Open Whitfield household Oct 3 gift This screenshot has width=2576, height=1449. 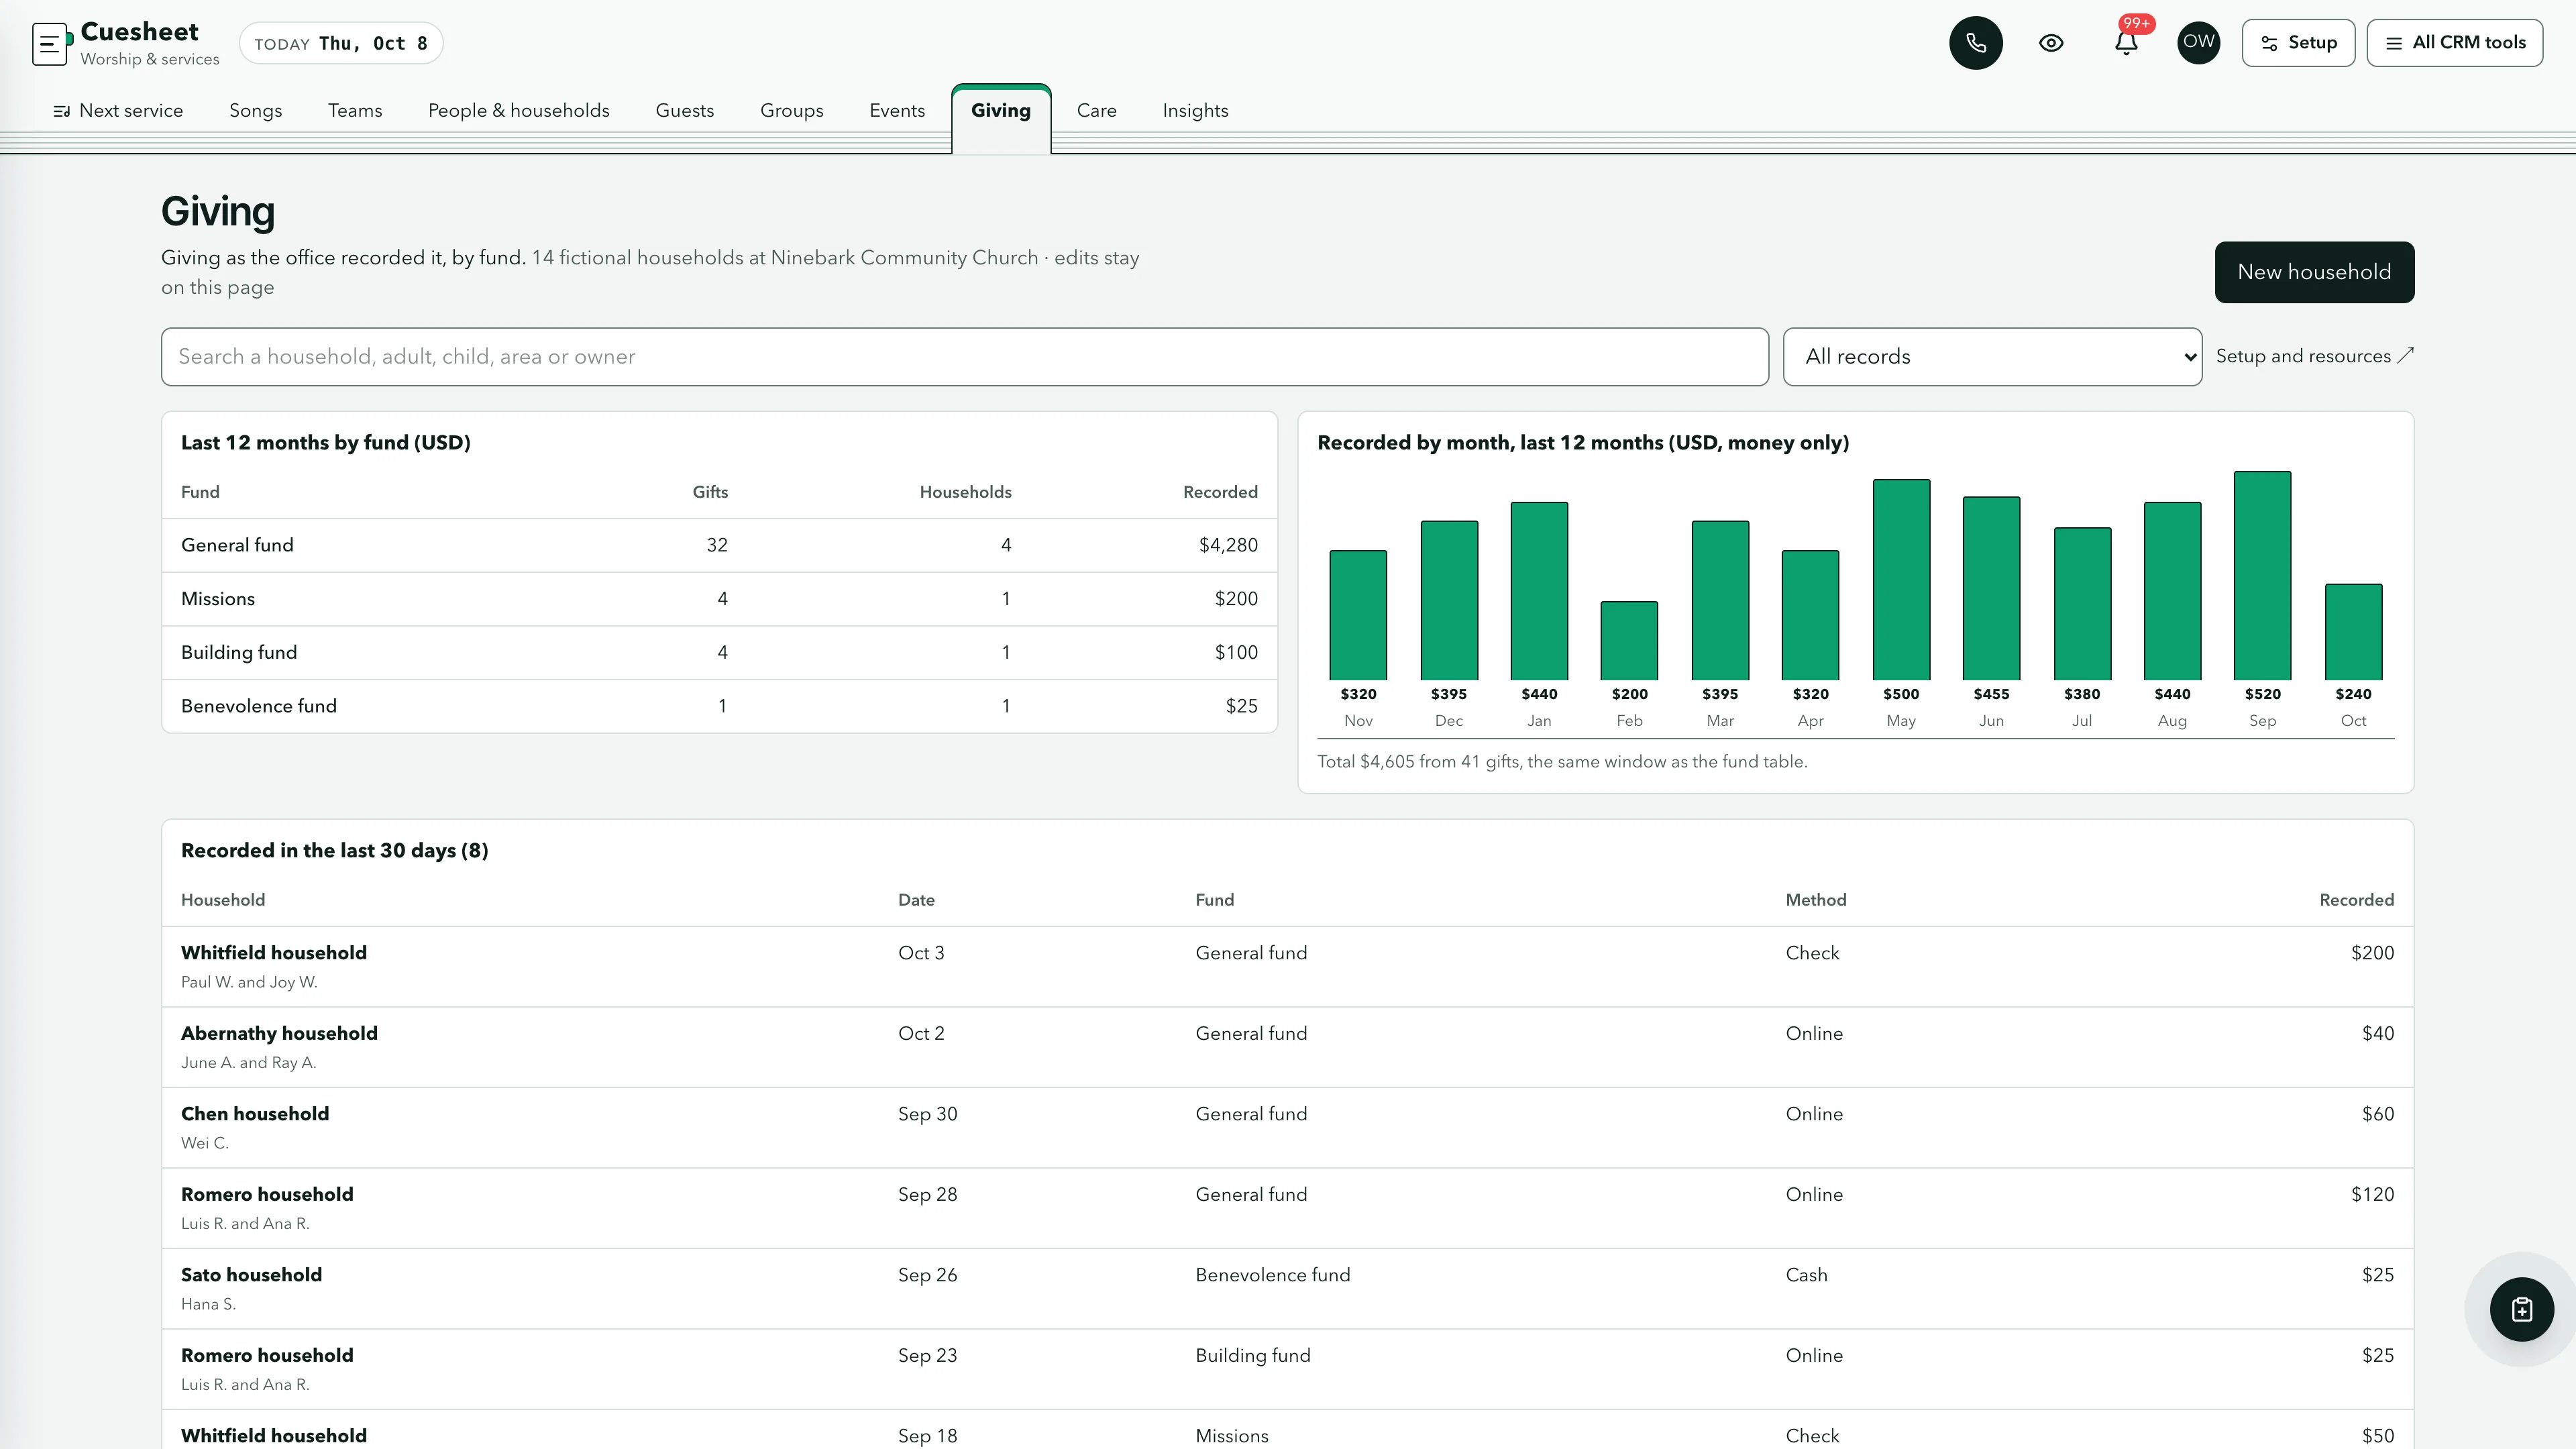coord(1287,967)
